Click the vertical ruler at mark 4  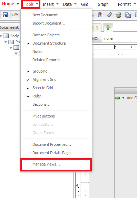(78, 185)
